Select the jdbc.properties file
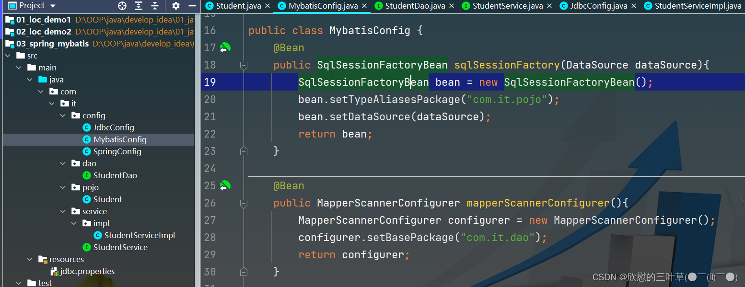The image size is (745, 287). [87, 271]
